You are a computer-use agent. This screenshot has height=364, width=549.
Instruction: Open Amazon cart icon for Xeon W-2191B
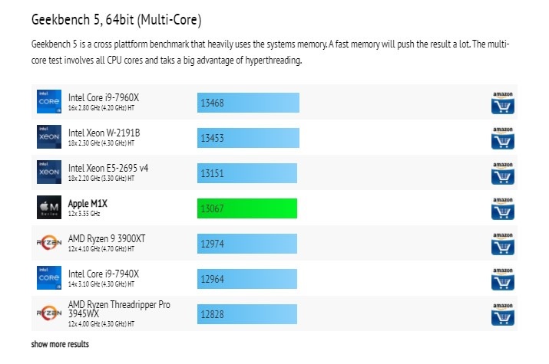502,137
